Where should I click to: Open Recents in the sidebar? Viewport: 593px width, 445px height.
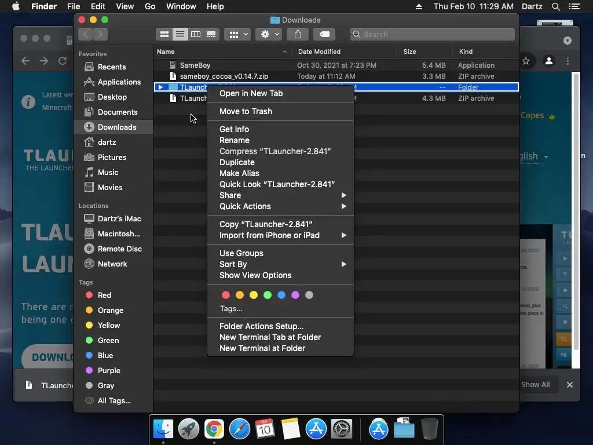pos(113,67)
